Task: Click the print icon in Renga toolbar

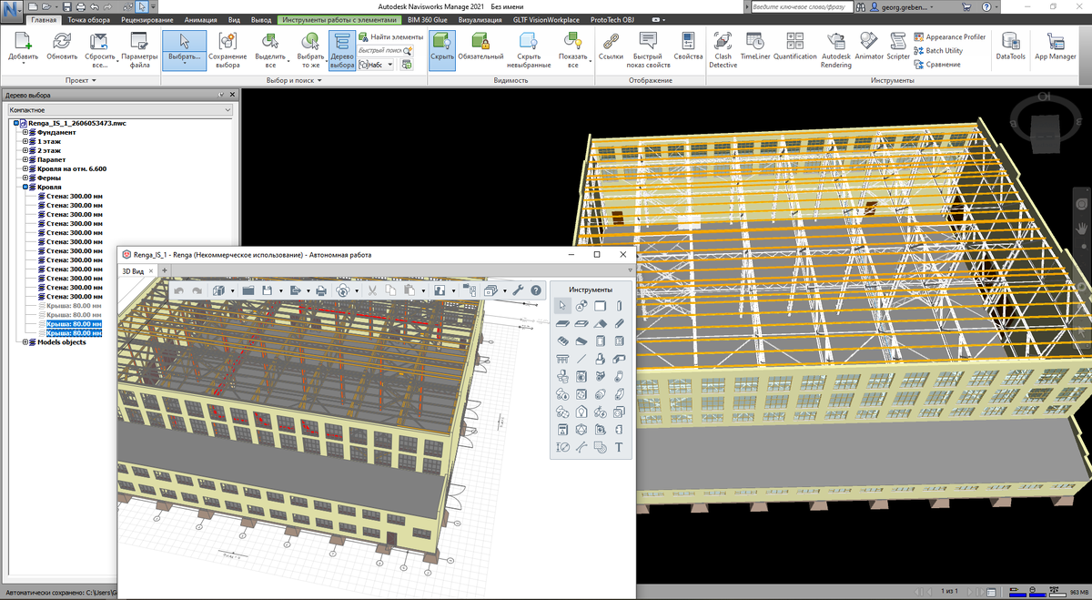Action: pyautogui.click(x=320, y=290)
